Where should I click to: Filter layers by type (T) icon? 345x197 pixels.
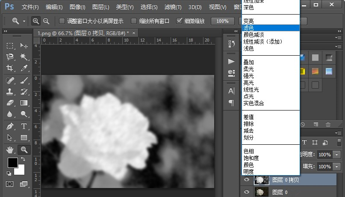[304, 142]
